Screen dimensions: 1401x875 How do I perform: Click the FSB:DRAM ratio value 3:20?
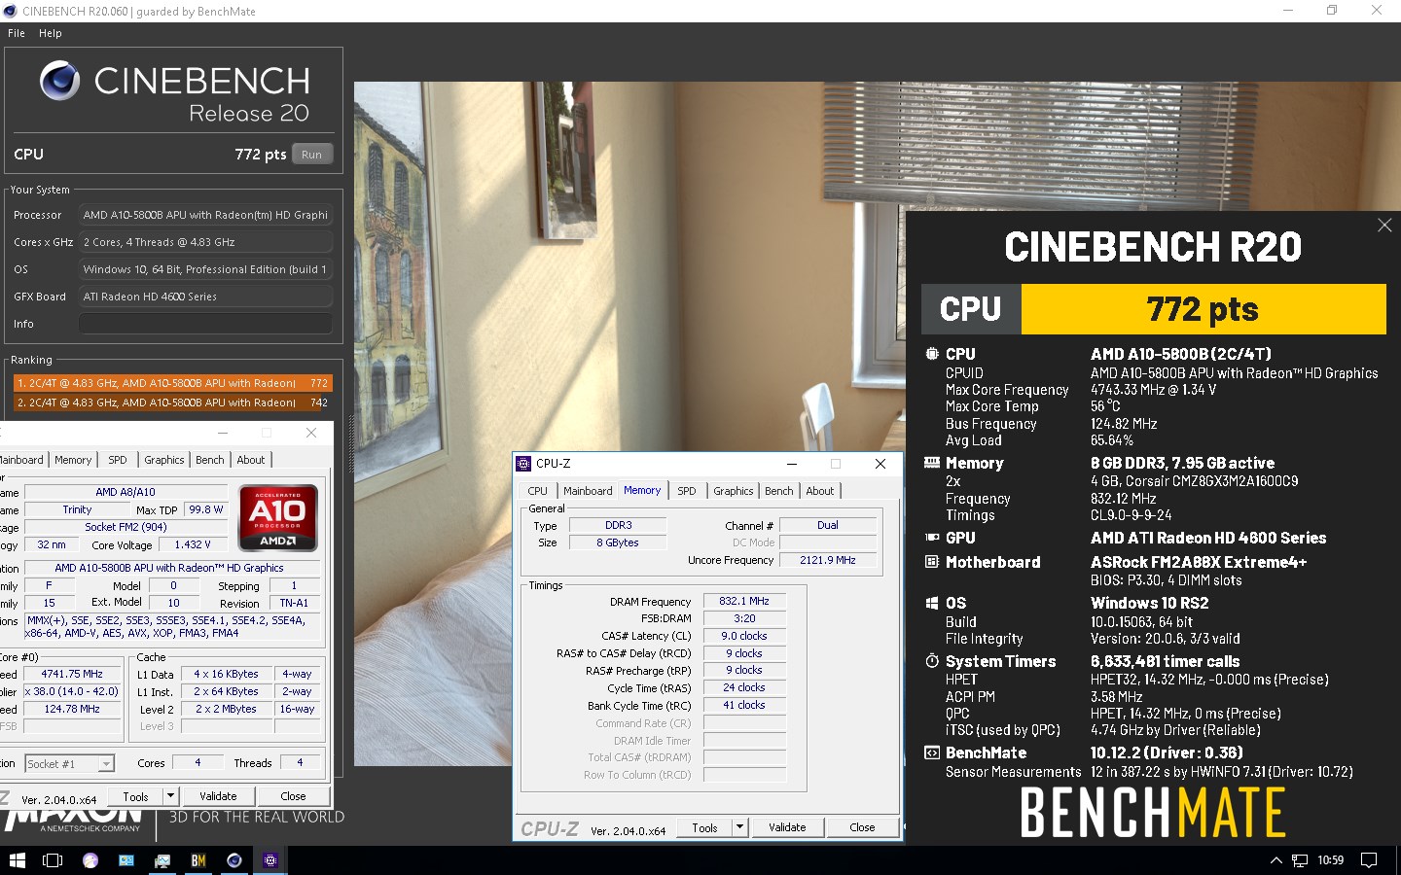point(744,618)
